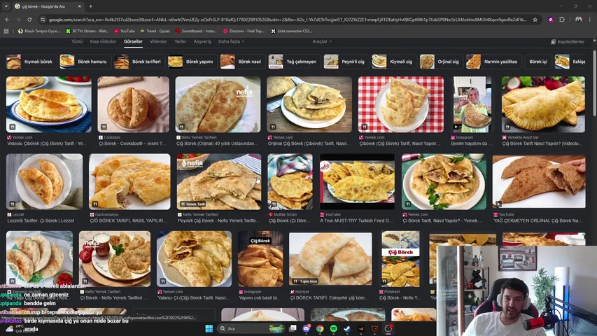Switch to the Videolar tab
The image size is (597, 336).
coord(158,41)
